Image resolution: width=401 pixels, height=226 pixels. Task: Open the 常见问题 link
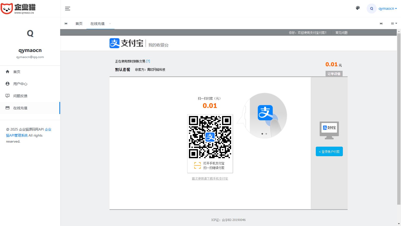[x=341, y=33]
